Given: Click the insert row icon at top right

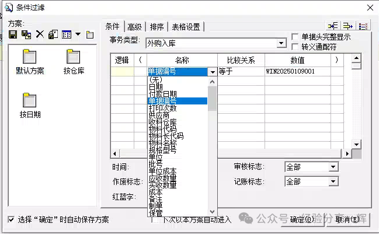Looking at the screenshot, I should pyautogui.click(x=333, y=26).
